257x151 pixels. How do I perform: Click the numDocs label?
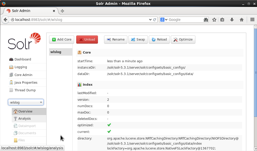[85, 106]
